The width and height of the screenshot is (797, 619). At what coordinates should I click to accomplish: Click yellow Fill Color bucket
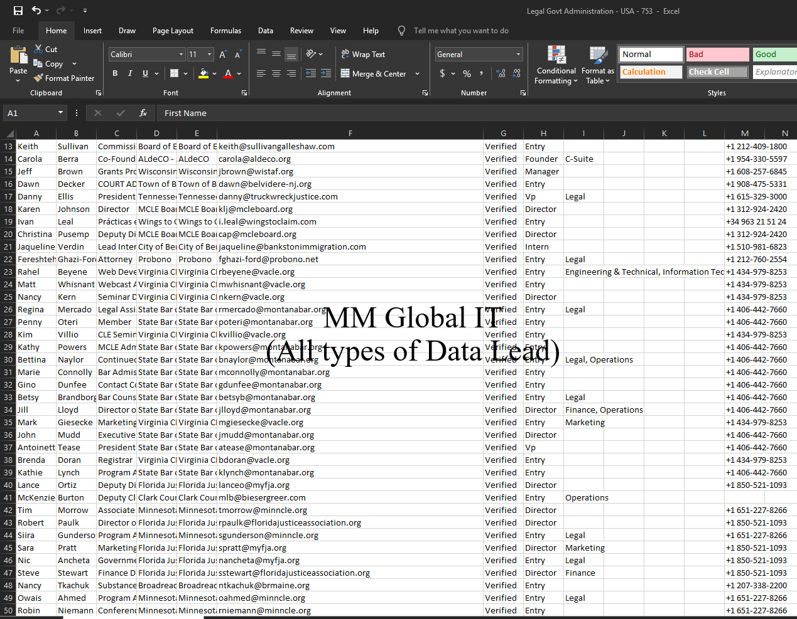coord(203,73)
